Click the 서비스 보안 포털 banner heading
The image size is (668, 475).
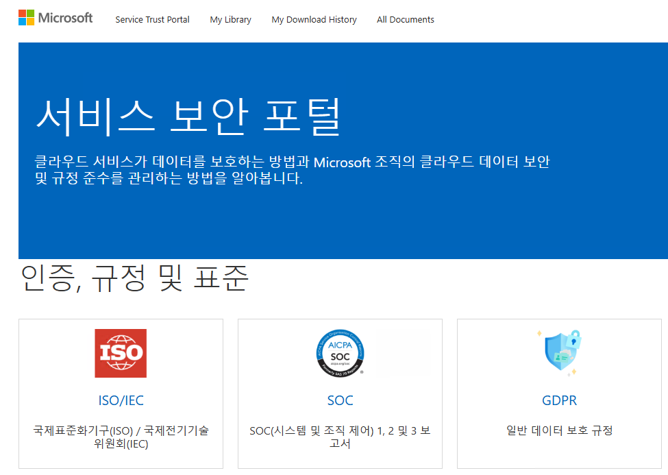[x=188, y=117]
